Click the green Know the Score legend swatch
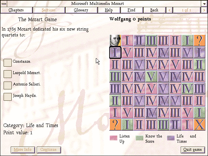208x156 pixels. [139, 138]
